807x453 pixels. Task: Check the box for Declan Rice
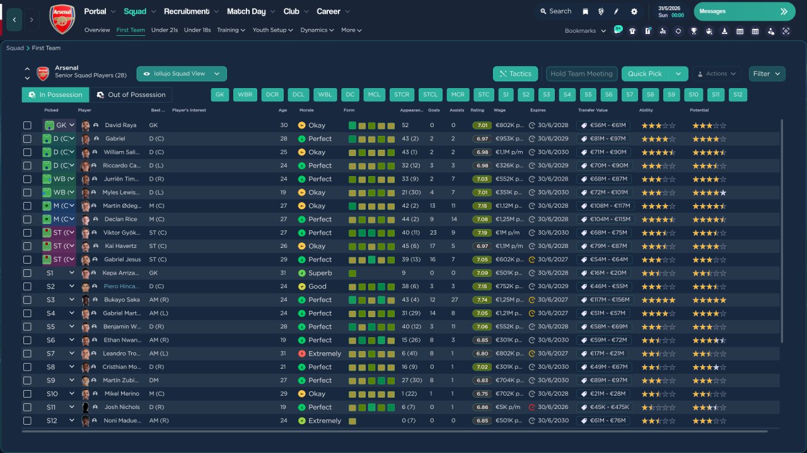click(x=27, y=220)
